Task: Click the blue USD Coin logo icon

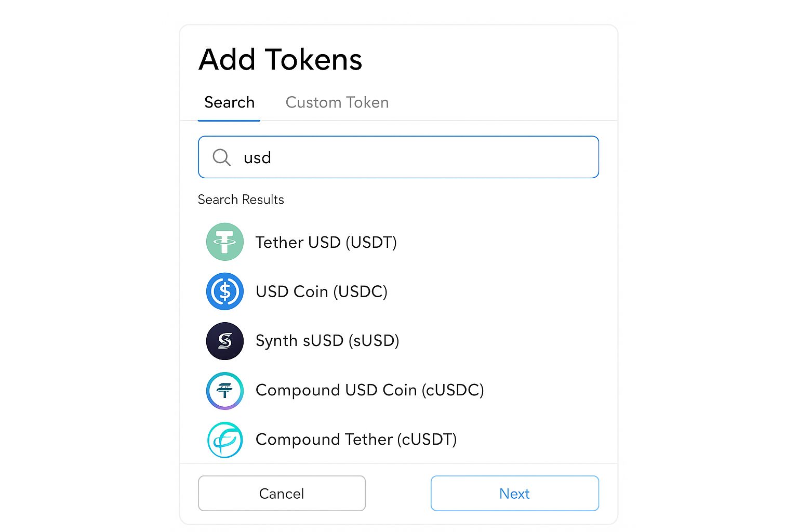Action: tap(225, 291)
